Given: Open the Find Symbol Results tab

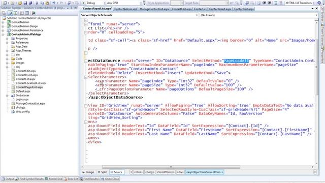Looking at the screenshot, I should [29, 179].
